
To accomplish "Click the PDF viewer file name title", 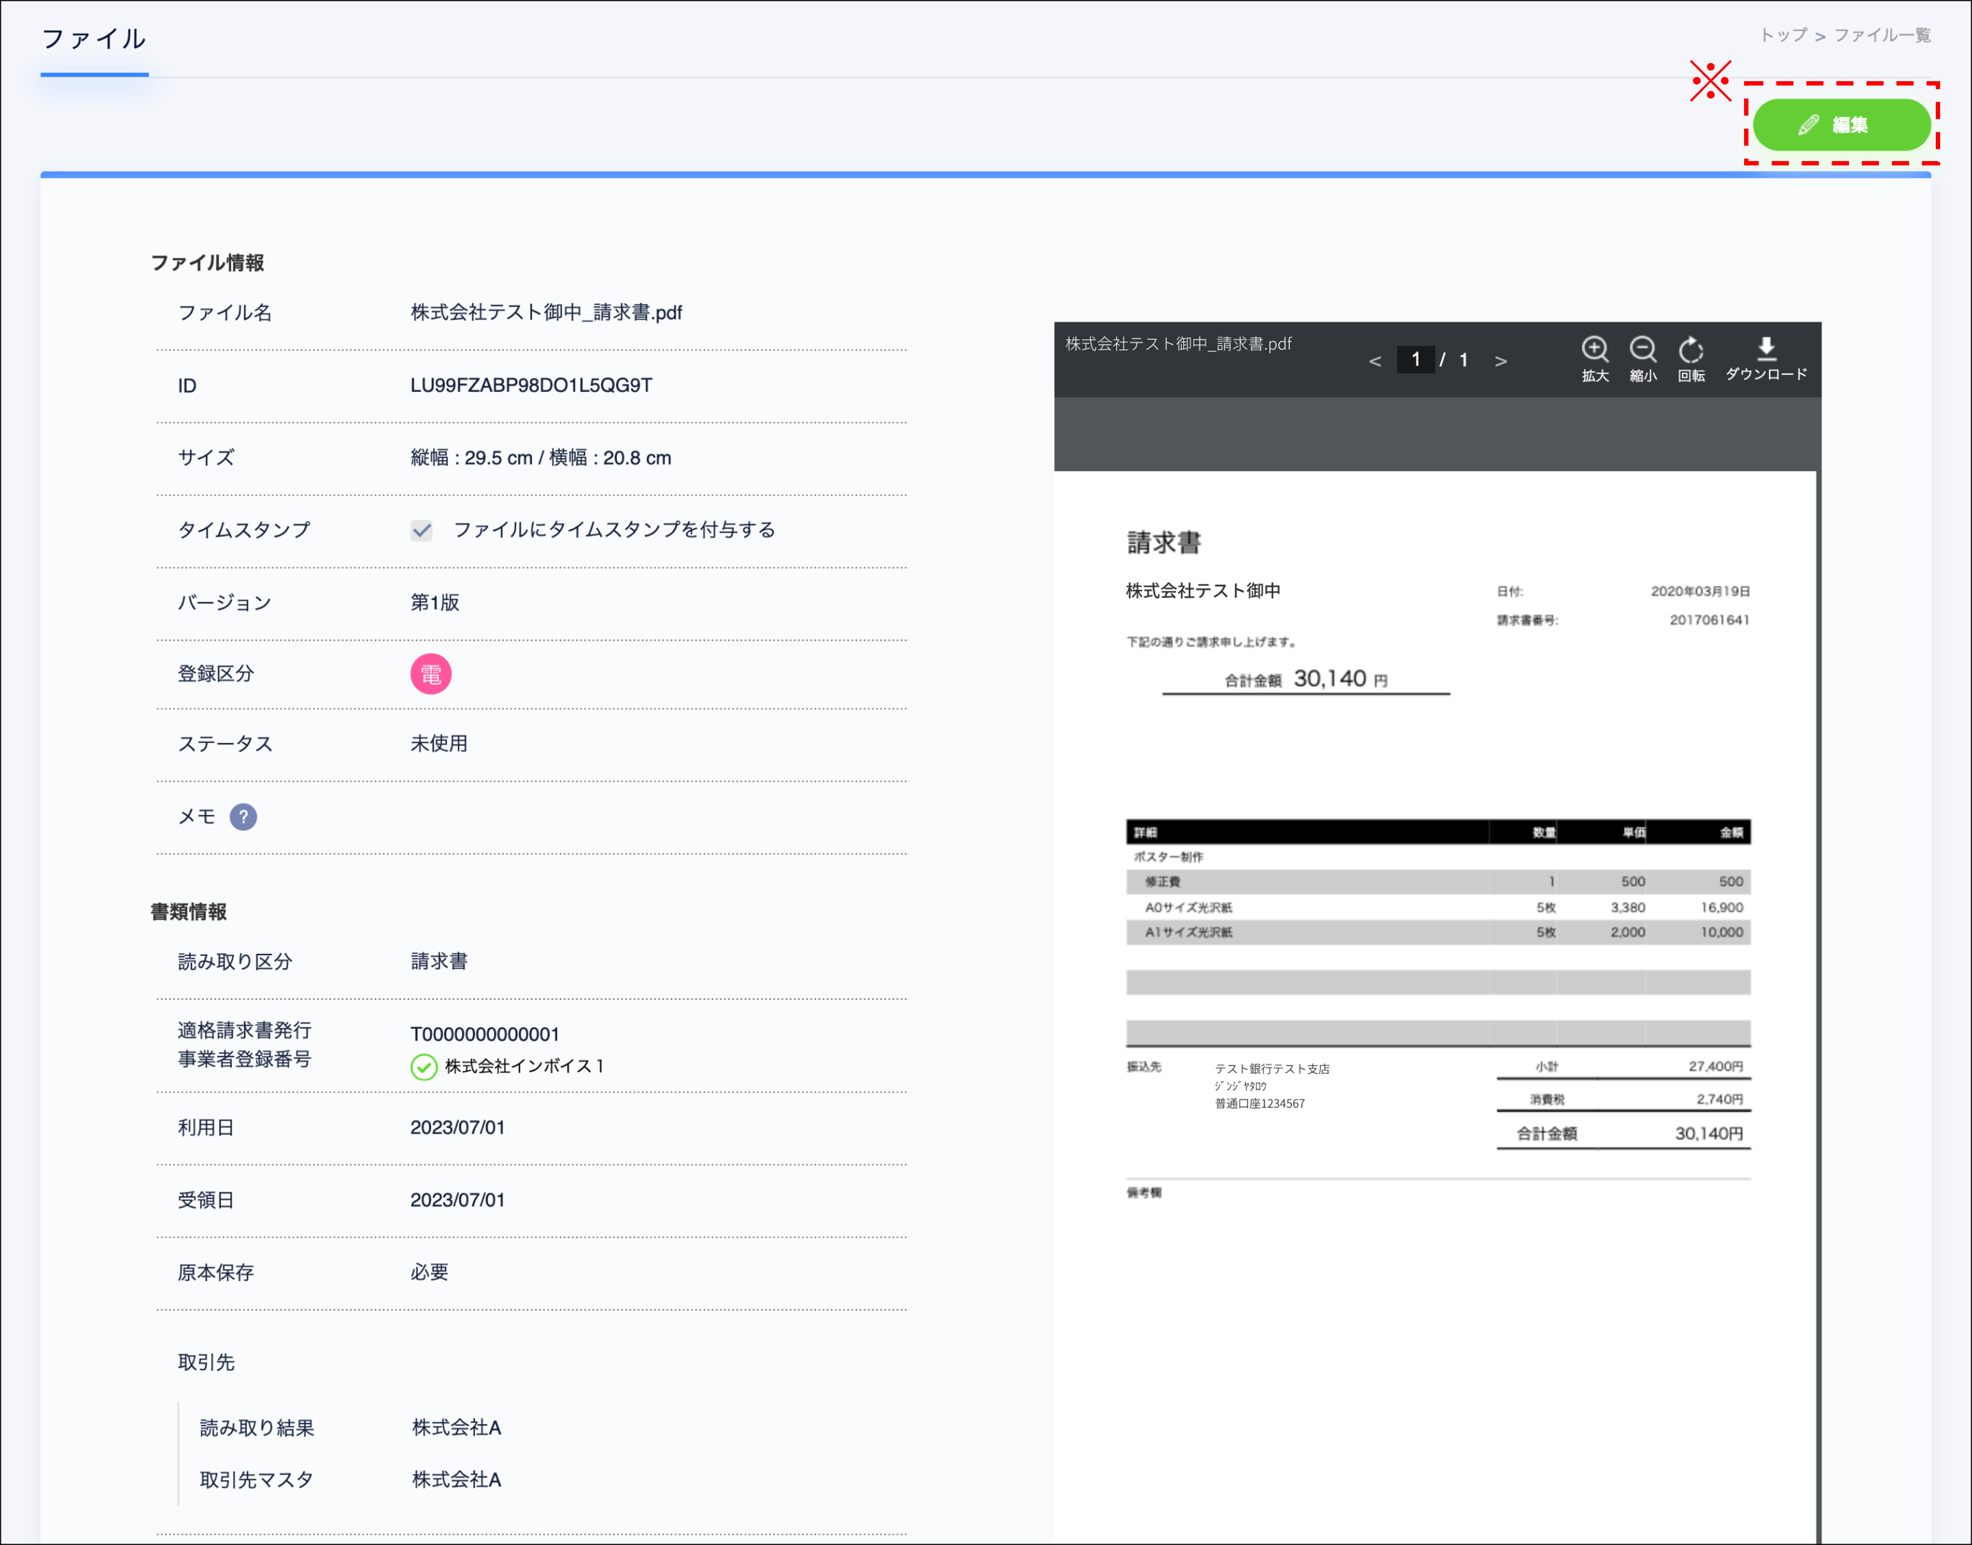I will (x=1178, y=344).
